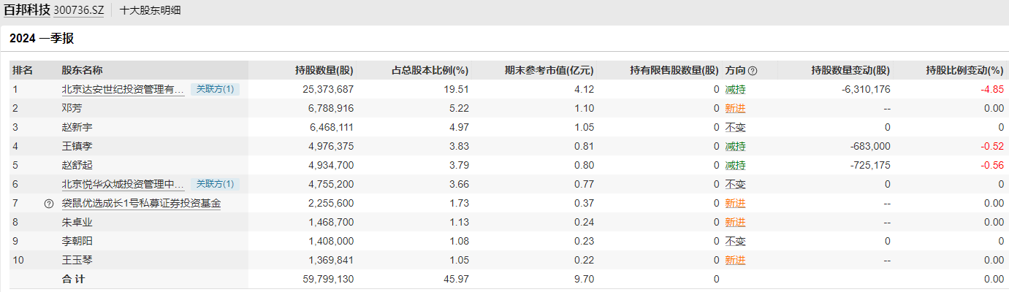Click the 不变 link for 赵新宇
Image resolution: width=1009 pixels, height=292 pixels.
(x=735, y=128)
